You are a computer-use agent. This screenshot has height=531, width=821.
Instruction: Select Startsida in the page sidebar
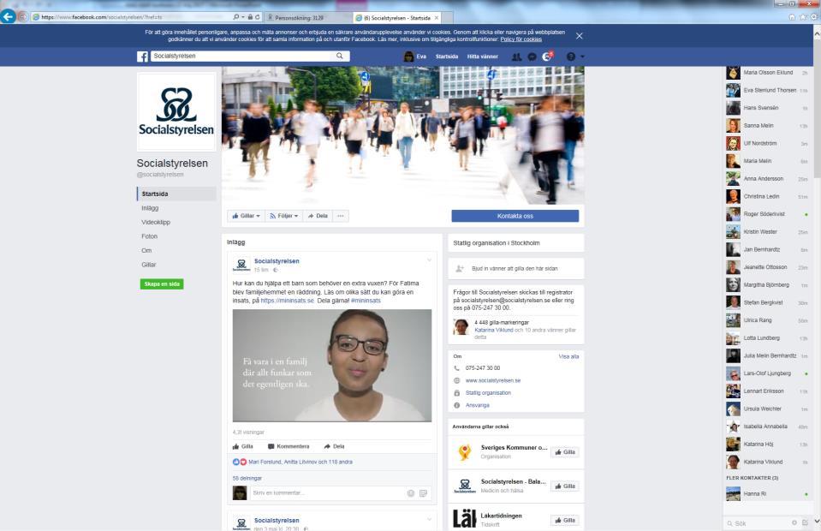176,194
